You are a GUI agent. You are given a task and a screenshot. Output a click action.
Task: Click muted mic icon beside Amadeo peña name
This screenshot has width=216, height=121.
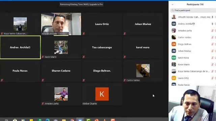click(x=43, y=104)
